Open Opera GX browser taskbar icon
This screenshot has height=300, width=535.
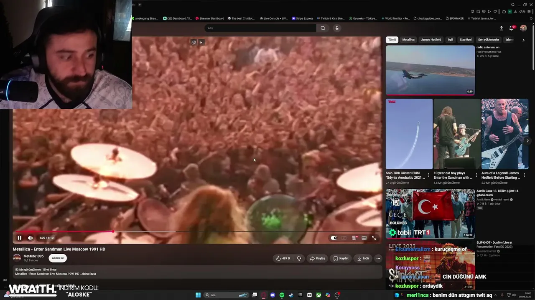point(263,295)
